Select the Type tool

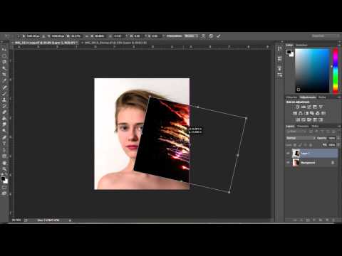click(x=4, y=144)
